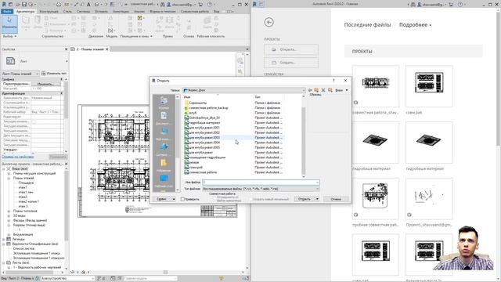
Task: Click the binoculars search icon in the left title bar
Action: [x=162, y=5]
